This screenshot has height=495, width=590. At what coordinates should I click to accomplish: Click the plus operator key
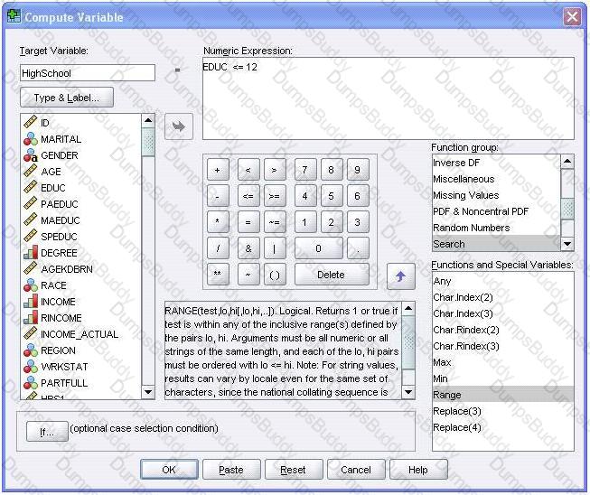[x=218, y=170]
